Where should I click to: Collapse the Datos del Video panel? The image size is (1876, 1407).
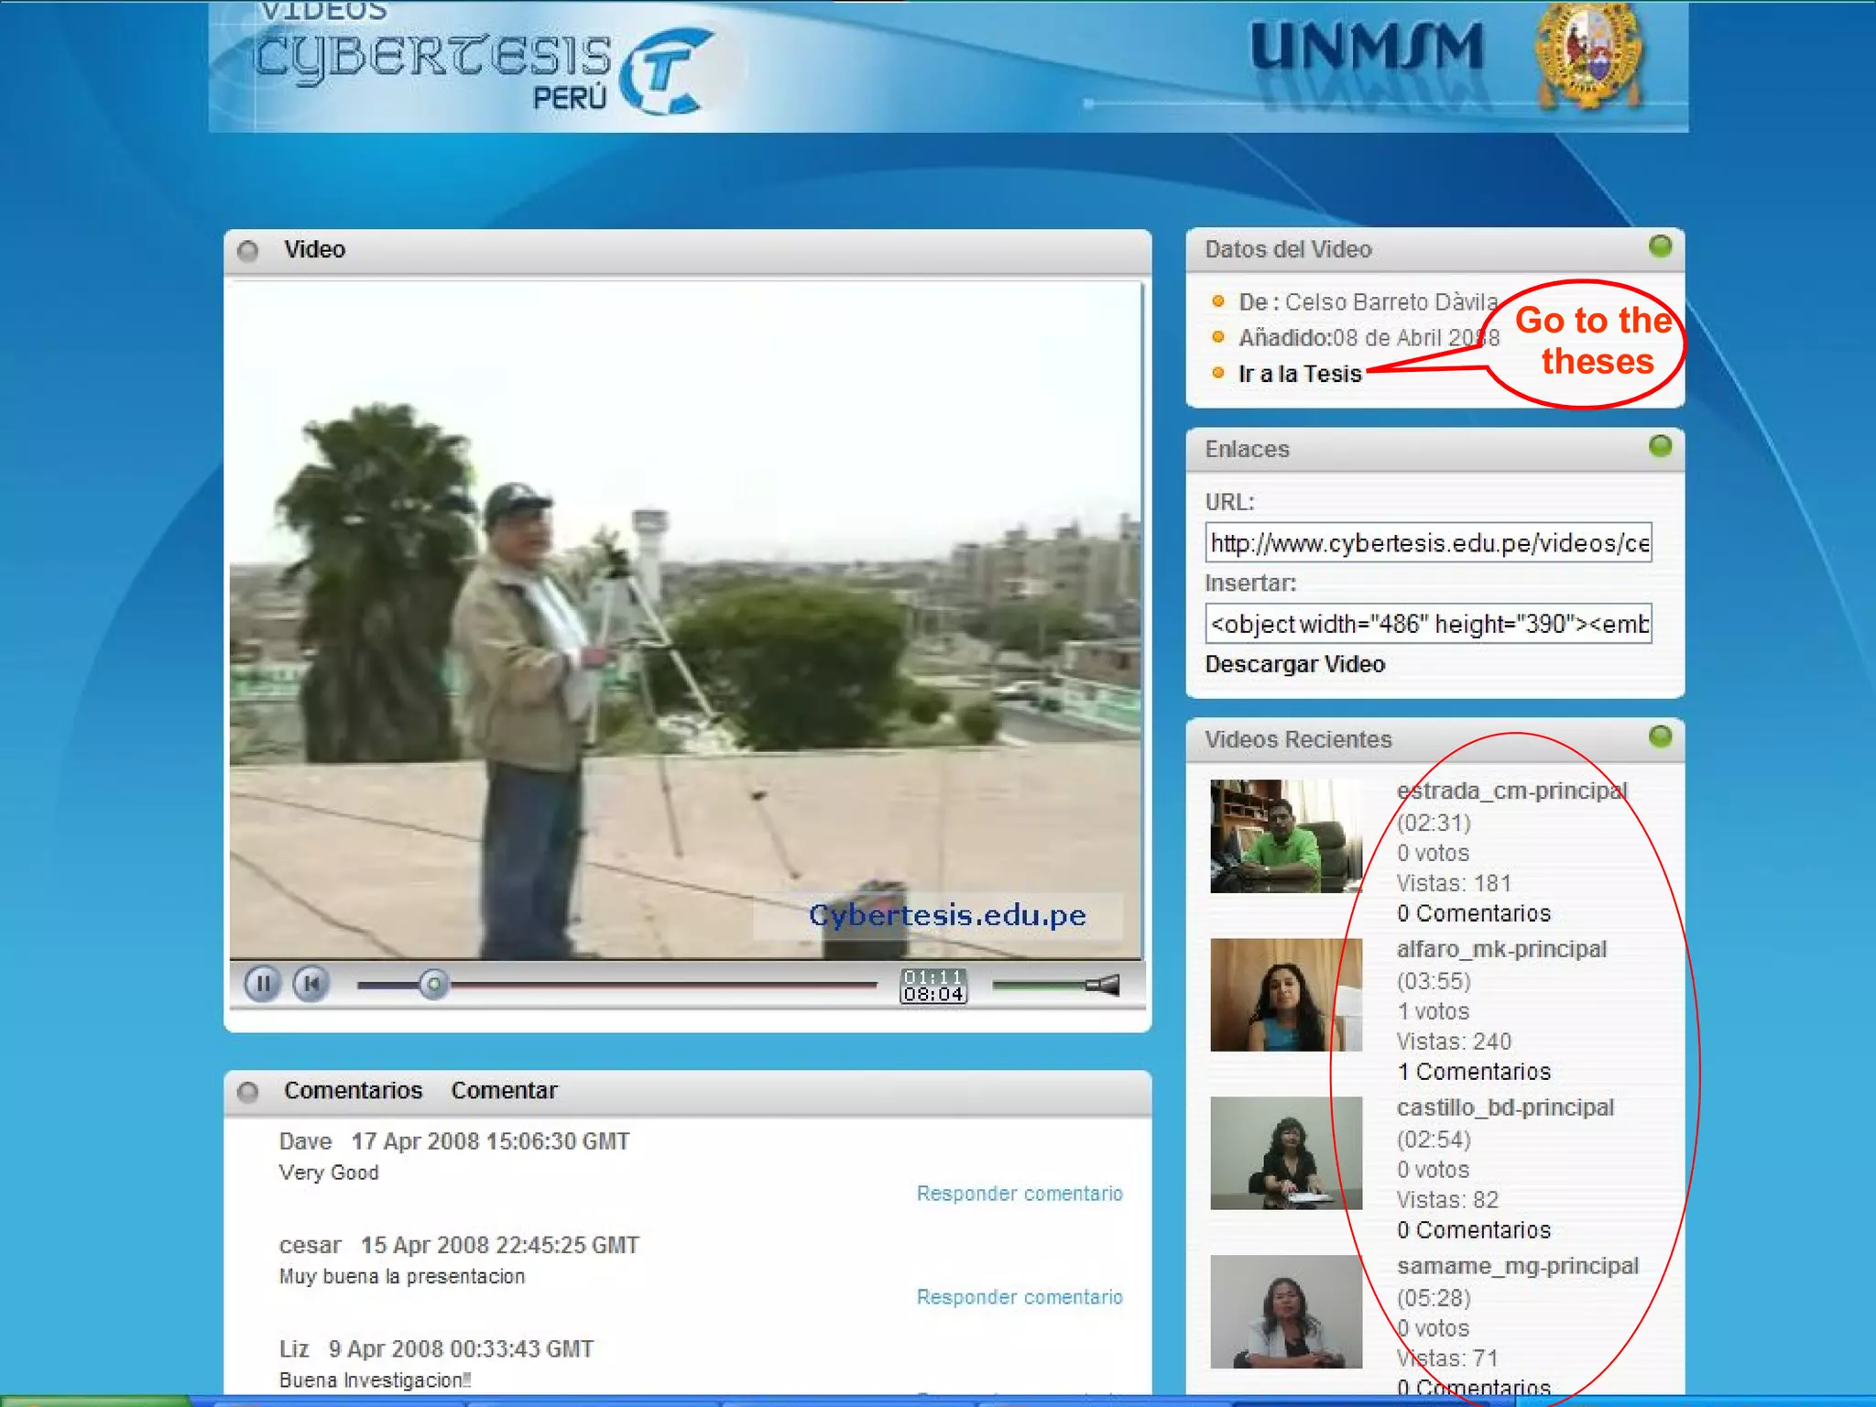1660,246
